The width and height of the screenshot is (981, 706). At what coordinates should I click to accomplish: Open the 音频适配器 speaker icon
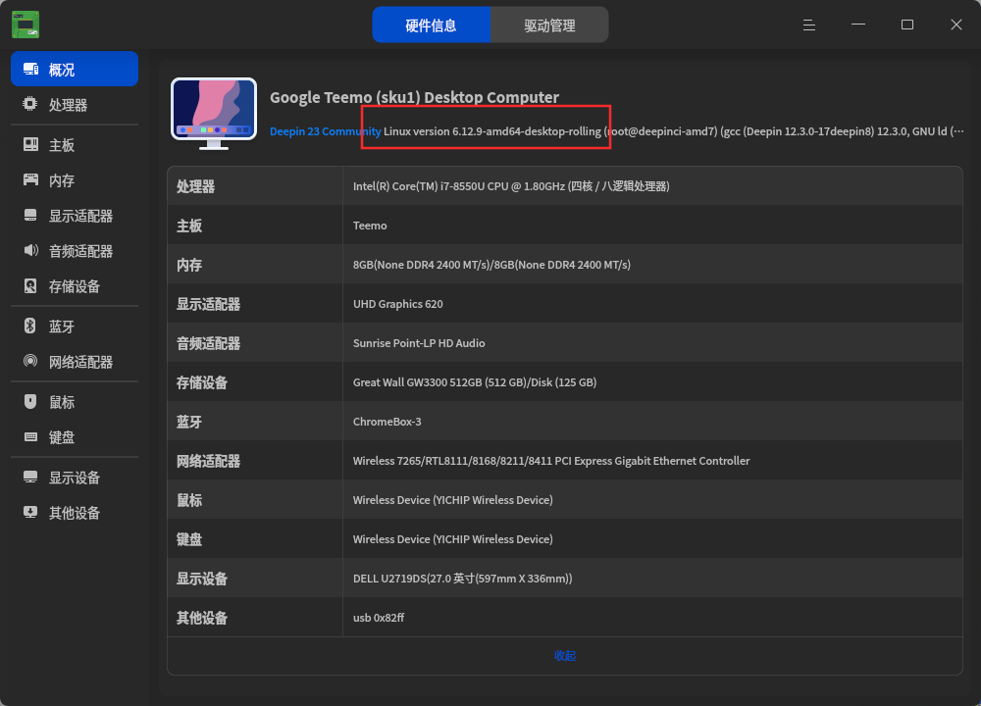[30, 251]
